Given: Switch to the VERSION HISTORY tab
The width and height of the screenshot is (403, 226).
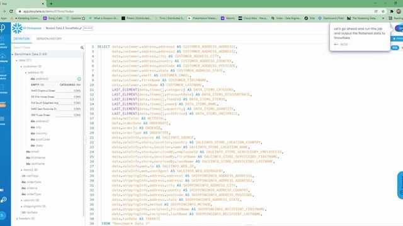Looking at the screenshot, I should pyautogui.click(x=49, y=39).
